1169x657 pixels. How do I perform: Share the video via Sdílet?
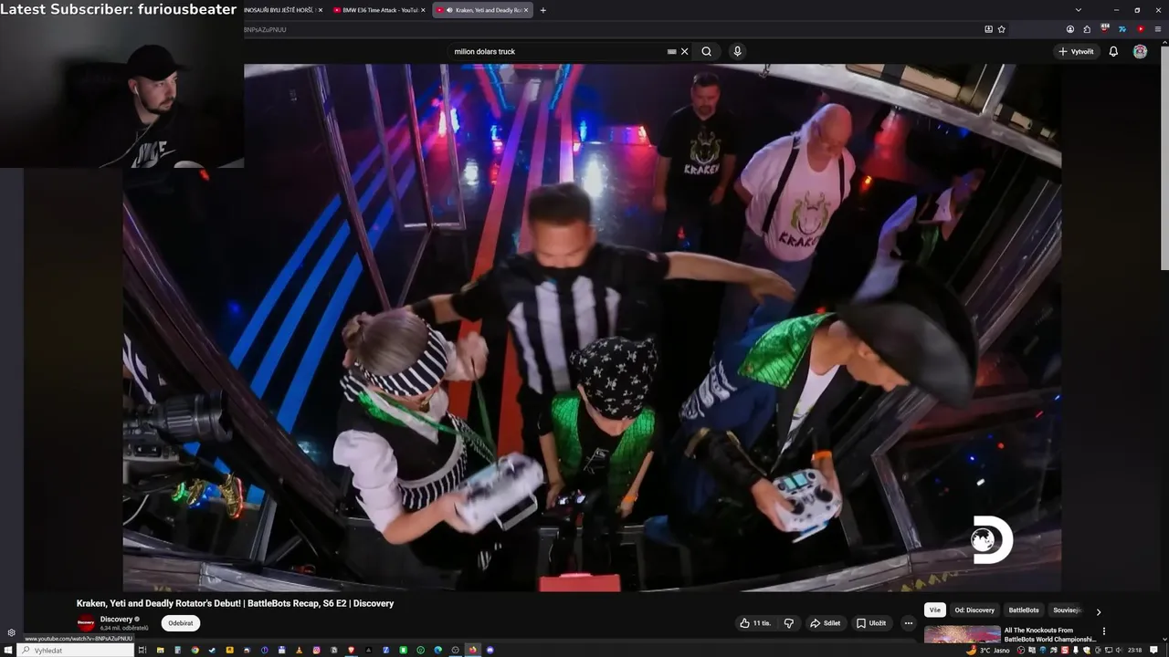[825, 623]
